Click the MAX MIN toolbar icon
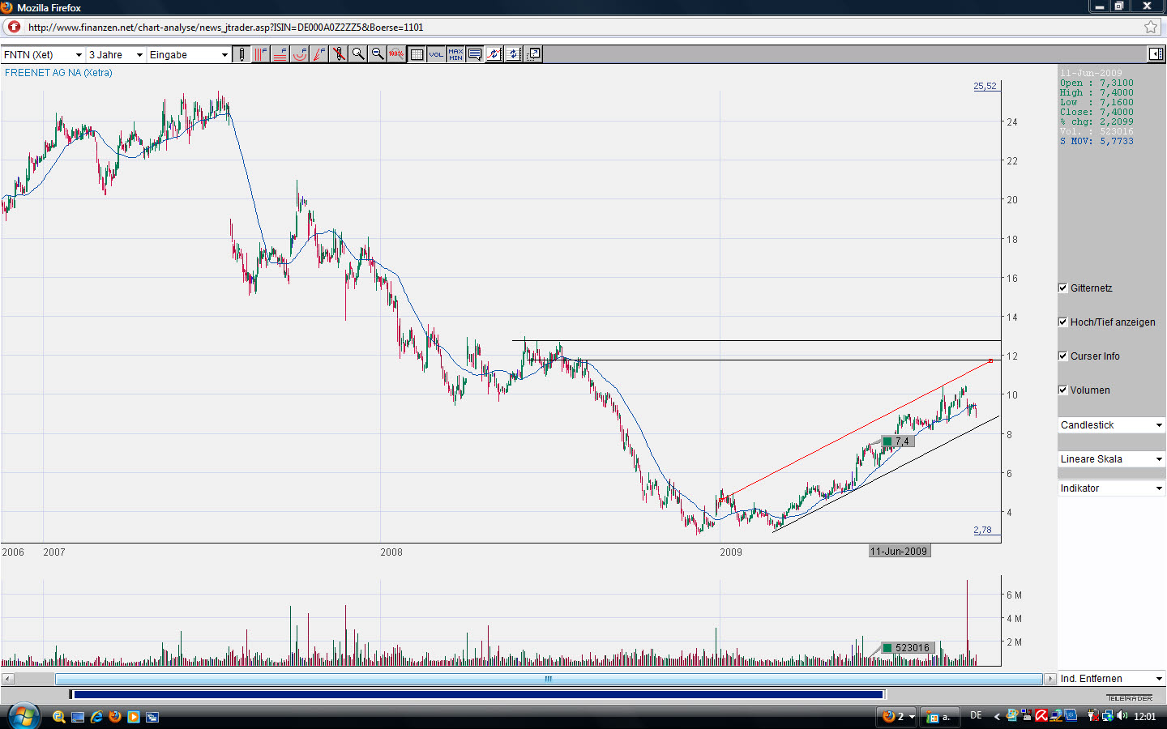The width and height of the screenshot is (1167, 729). coord(455,54)
